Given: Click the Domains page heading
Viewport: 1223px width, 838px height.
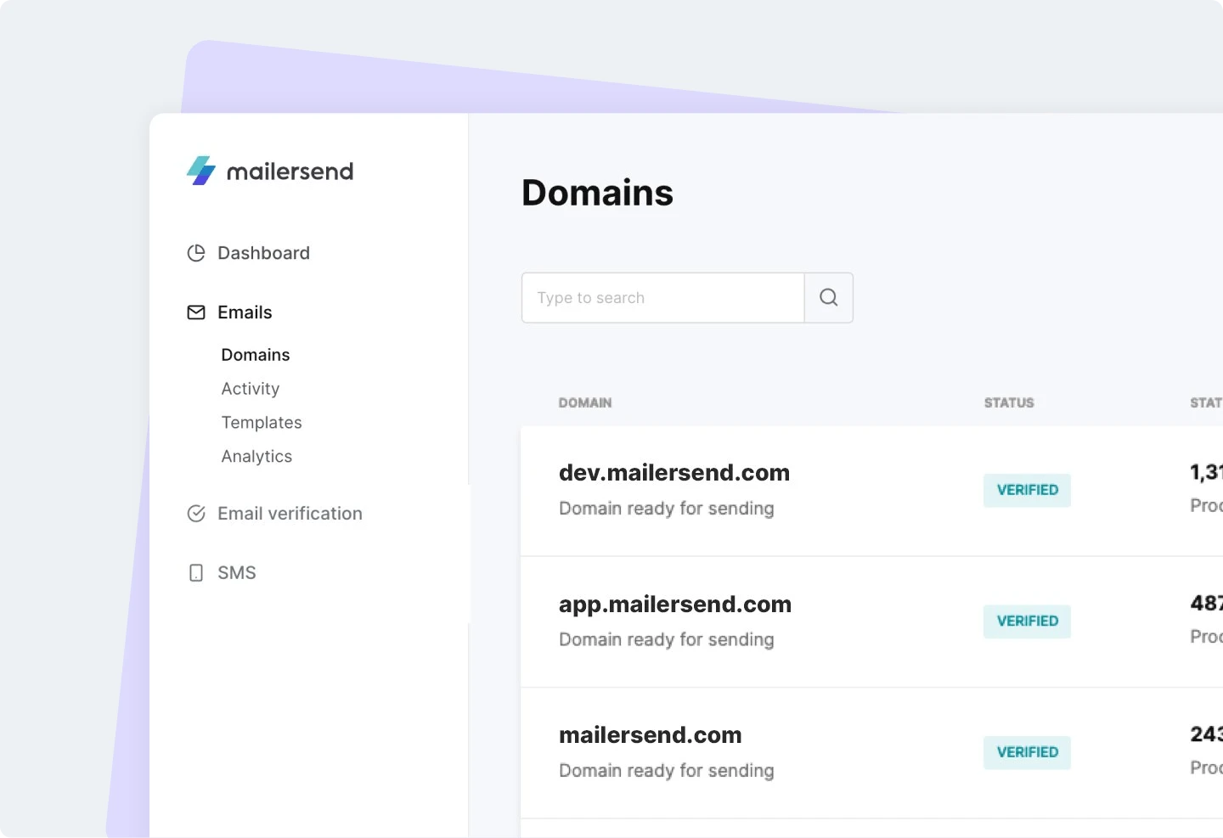Looking at the screenshot, I should click(597, 193).
